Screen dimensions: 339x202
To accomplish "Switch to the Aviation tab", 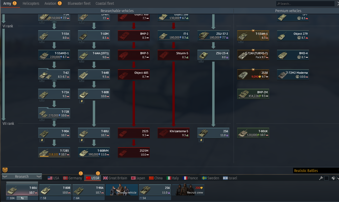I will (x=53, y=3).
